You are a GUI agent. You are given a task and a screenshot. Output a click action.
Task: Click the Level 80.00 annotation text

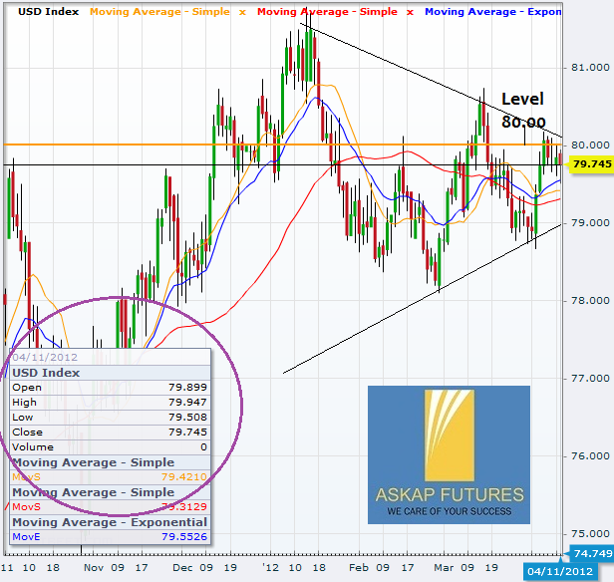click(523, 110)
